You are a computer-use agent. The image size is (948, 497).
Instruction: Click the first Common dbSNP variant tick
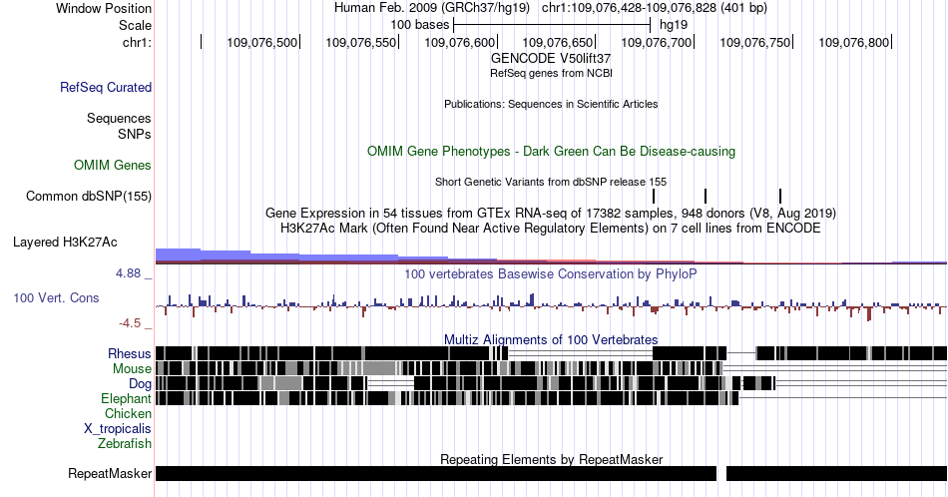click(654, 196)
